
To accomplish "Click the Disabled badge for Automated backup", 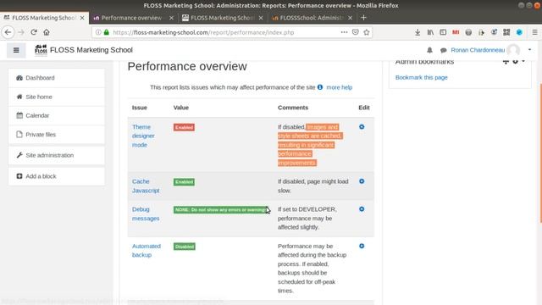I will 185,247.
